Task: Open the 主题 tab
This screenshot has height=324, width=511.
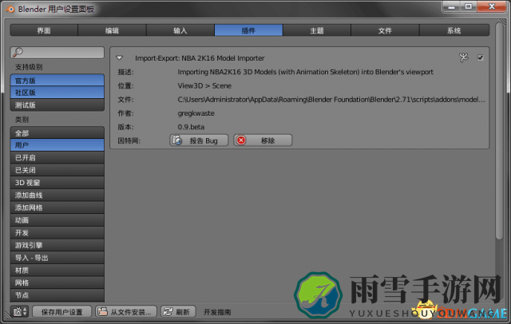Action: (x=317, y=30)
